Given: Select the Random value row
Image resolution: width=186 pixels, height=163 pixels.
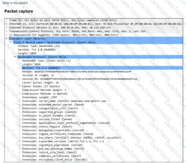Looking at the screenshot, I should 77,71.
